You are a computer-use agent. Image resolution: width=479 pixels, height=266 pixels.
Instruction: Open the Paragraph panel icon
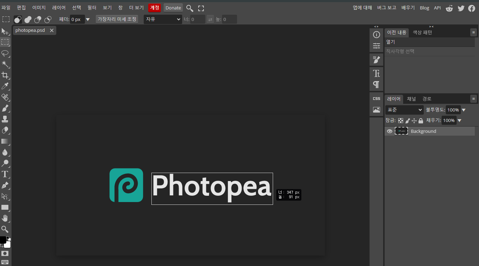[x=377, y=85]
